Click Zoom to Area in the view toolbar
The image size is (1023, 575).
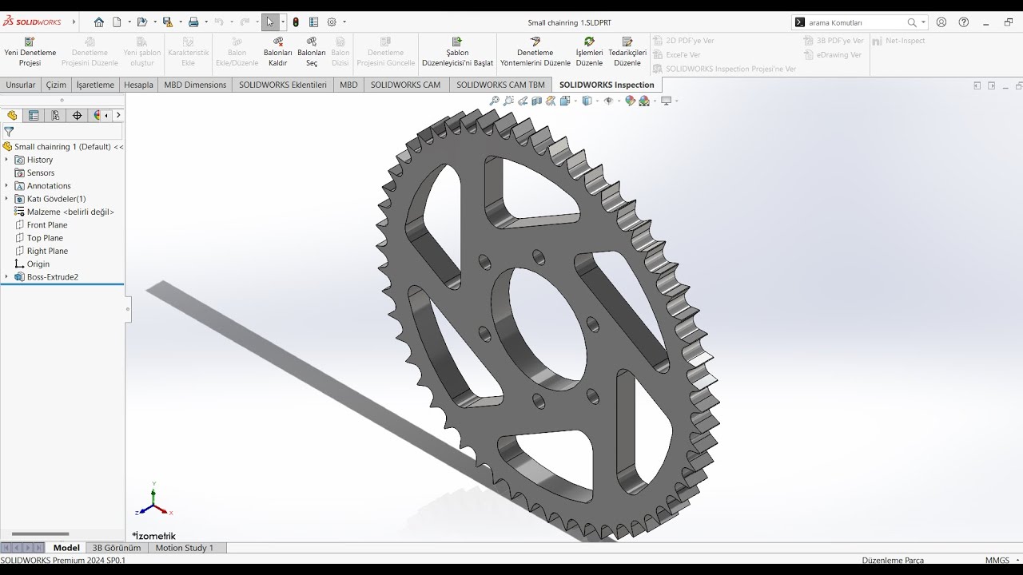point(508,101)
